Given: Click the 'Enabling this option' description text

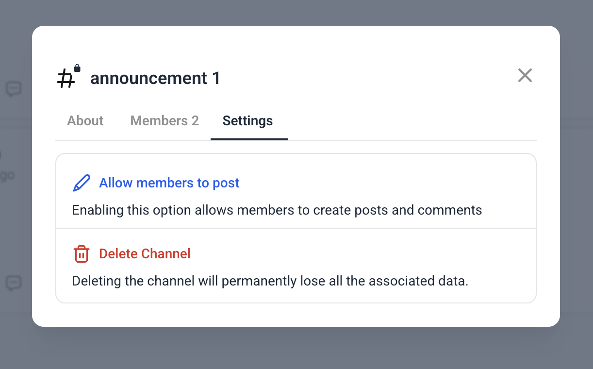Looking at the screenshot, I should point(277,210).
